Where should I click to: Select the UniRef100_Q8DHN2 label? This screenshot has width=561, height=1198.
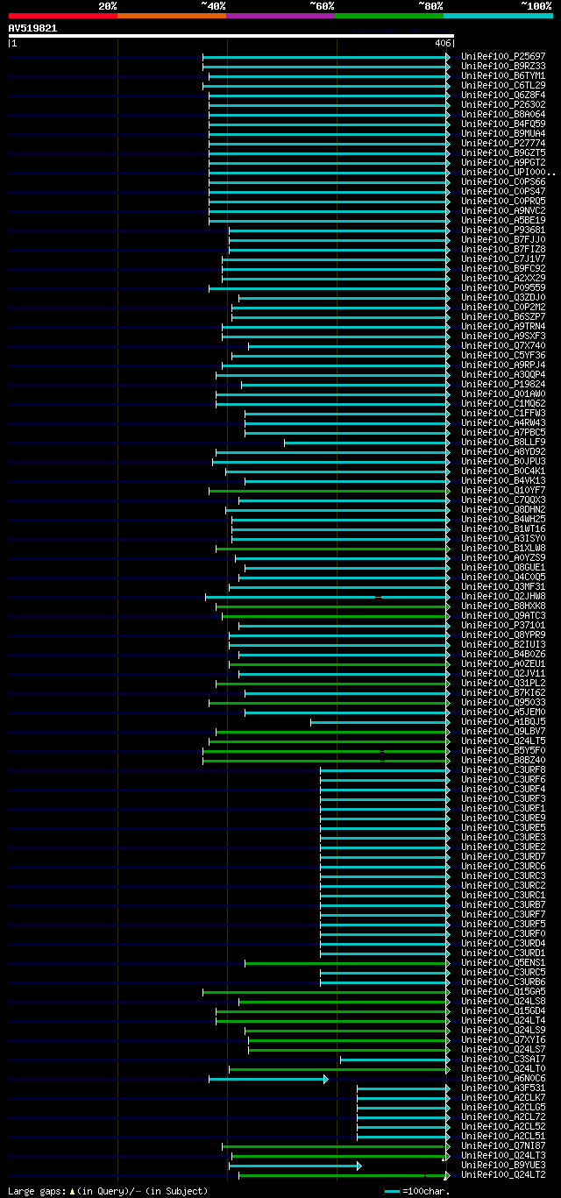[503, 510]
